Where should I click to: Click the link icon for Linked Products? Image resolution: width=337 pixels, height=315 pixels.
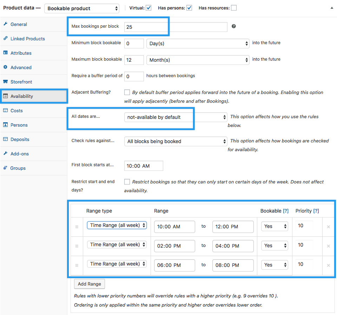tap(5, 39)
